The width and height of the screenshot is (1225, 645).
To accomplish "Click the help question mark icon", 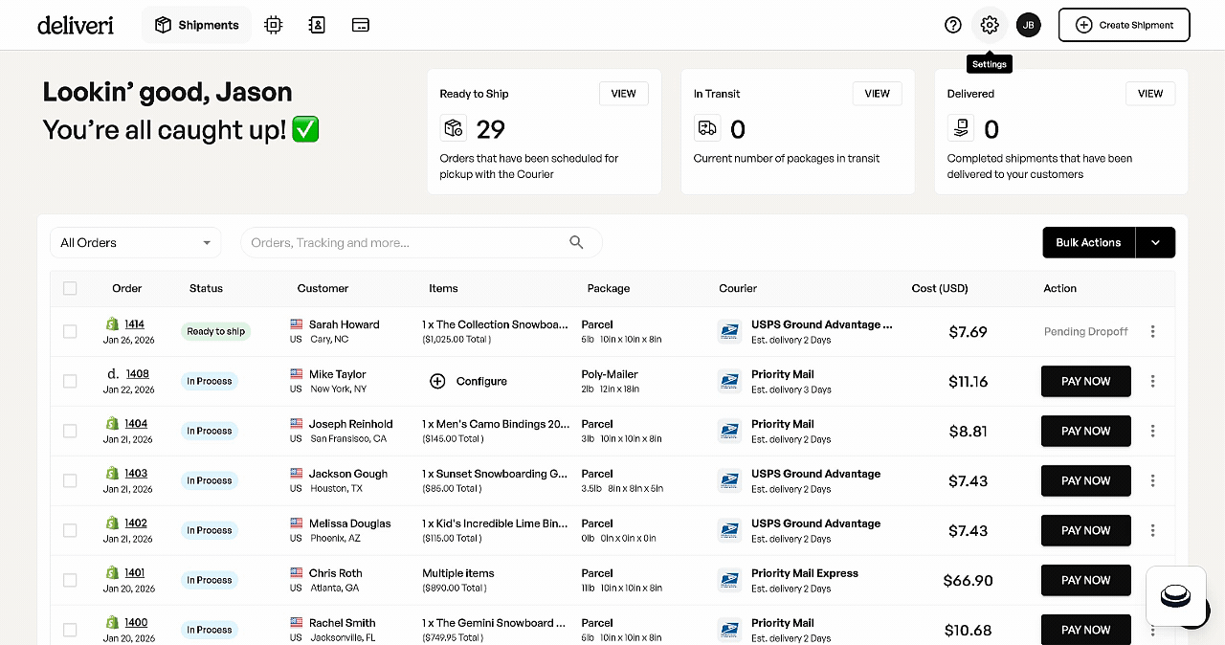I will [952, 25].
